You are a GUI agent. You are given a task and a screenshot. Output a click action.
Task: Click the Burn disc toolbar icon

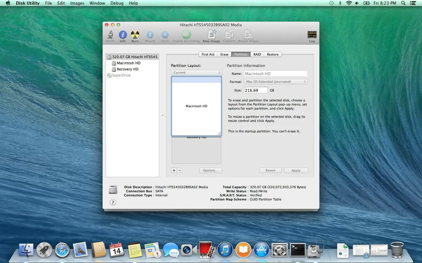pos(135,35)
